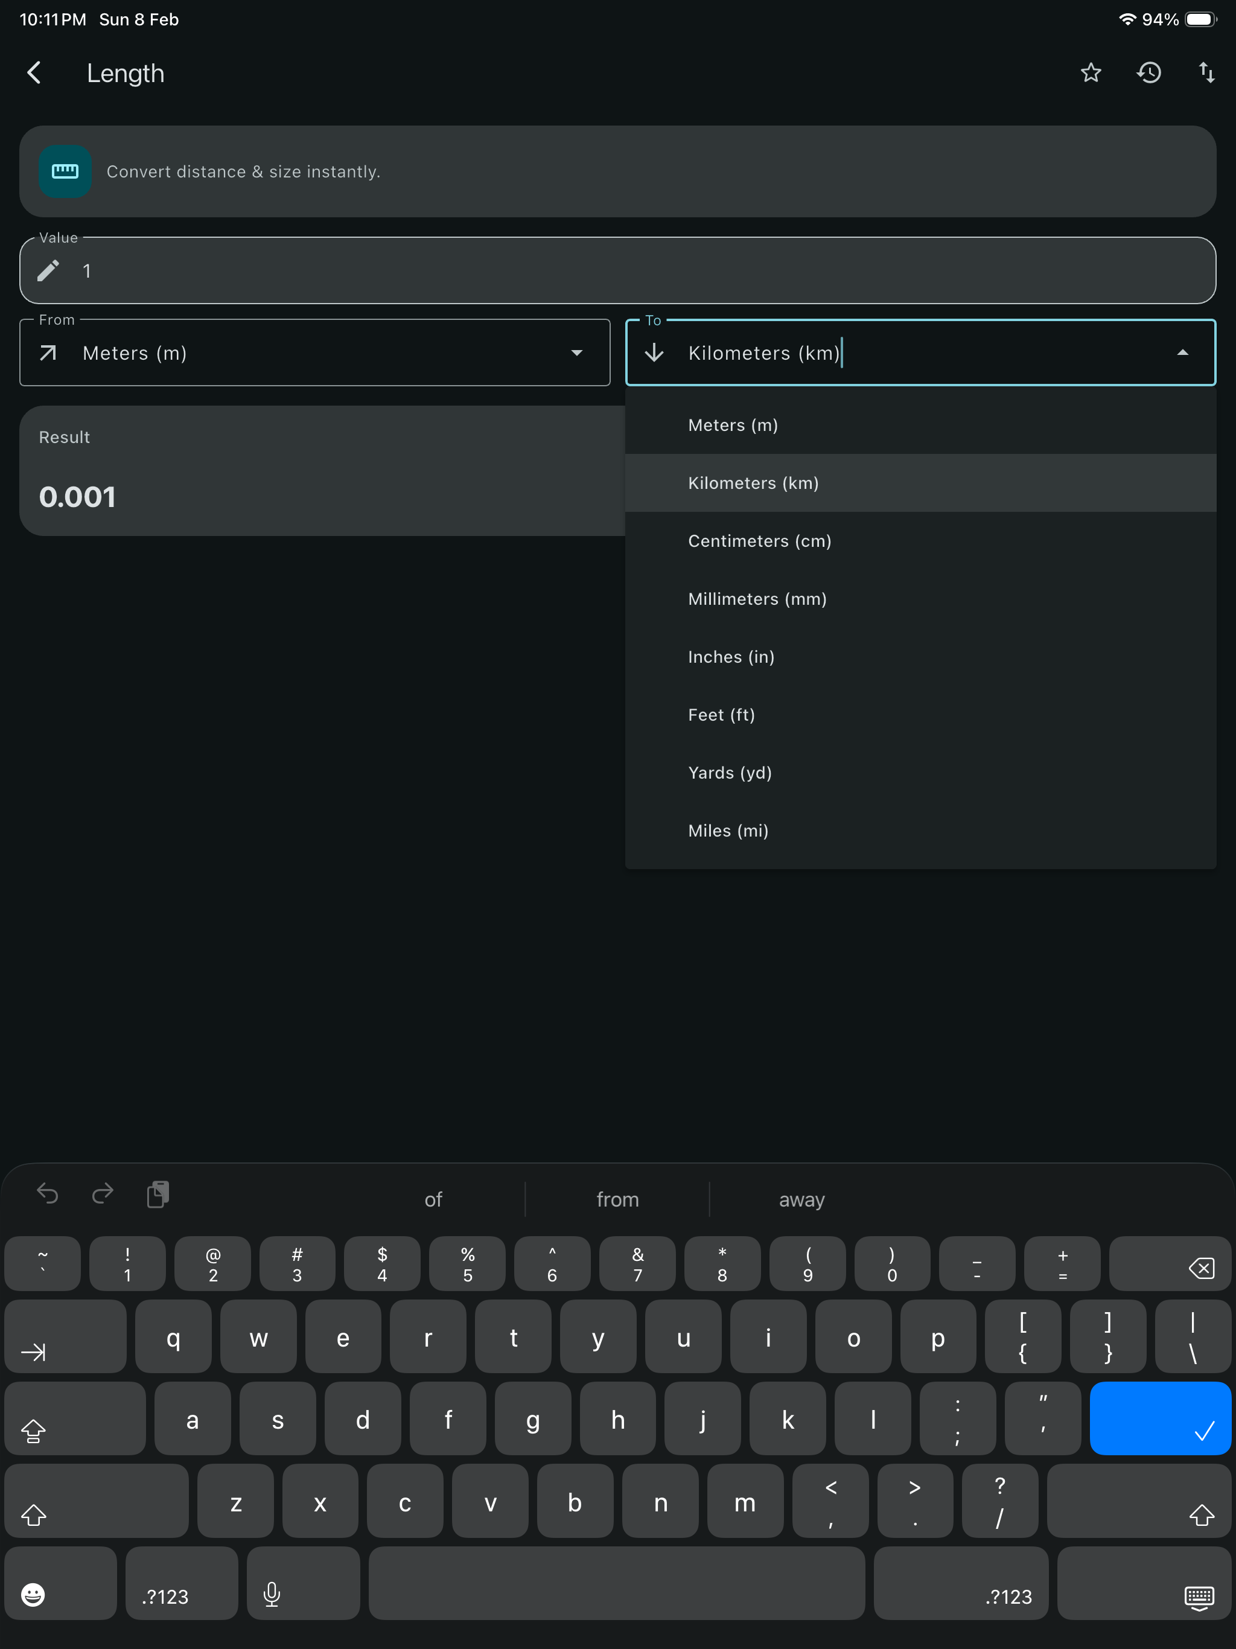Tap the pencil icon in Value field
Screen dimensions: 1236x1649
(48, 270)
